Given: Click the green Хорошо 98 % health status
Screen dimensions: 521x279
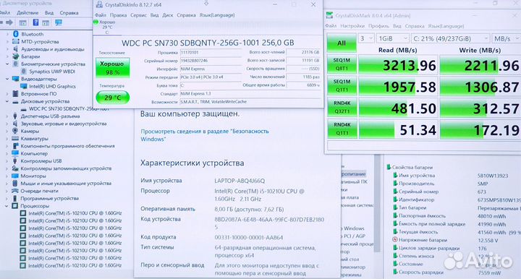Looking at the screenshot, I should click(x=113, y=68).
